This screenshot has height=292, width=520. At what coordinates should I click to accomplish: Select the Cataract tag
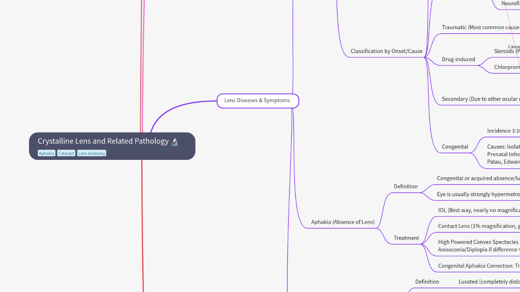(x=66, y=153)
